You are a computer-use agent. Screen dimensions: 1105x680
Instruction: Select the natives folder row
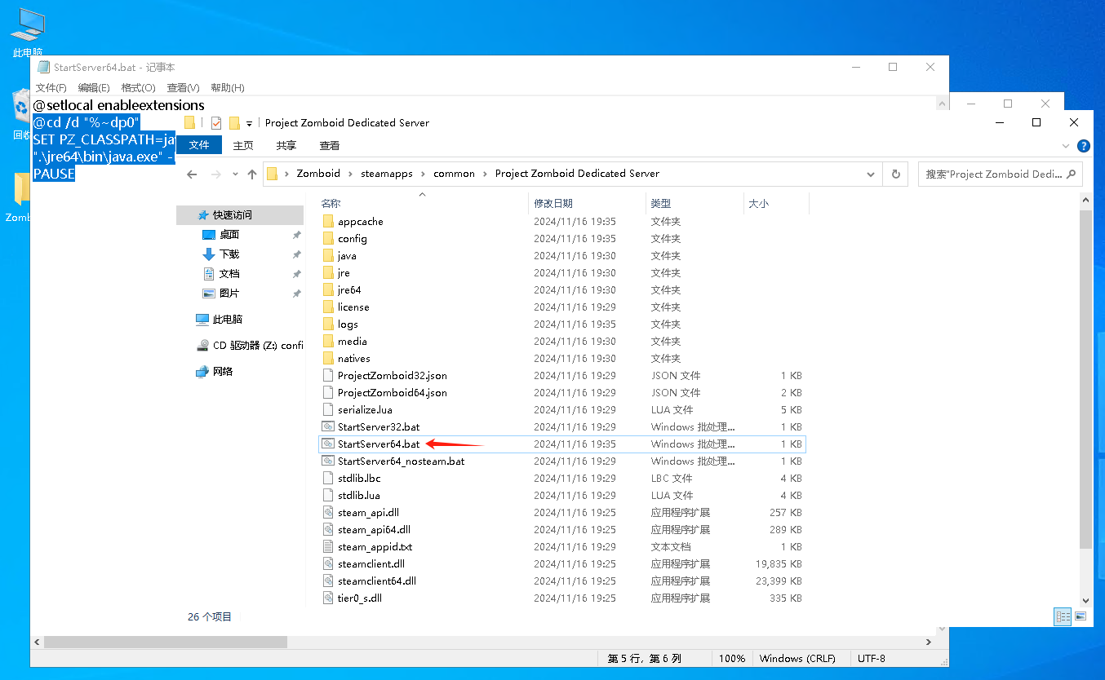tap(561, 359)
